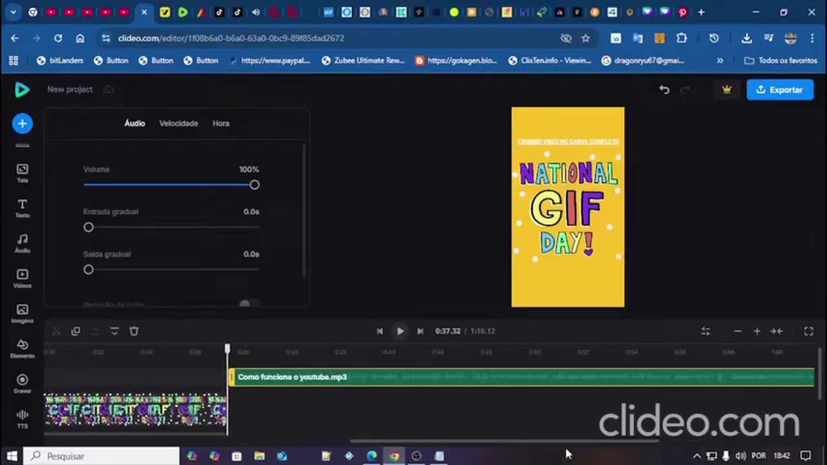Go back in the browser

[14, 38]
